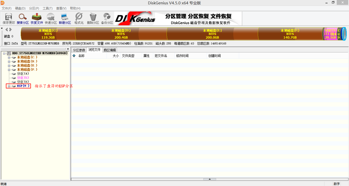Select ESP(V:) label in the tree

pyautogui.click(x=23, y=86)
